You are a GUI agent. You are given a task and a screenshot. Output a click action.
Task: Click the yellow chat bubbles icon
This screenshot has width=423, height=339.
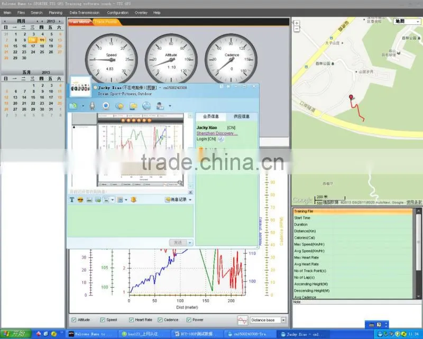coord(119,106)
